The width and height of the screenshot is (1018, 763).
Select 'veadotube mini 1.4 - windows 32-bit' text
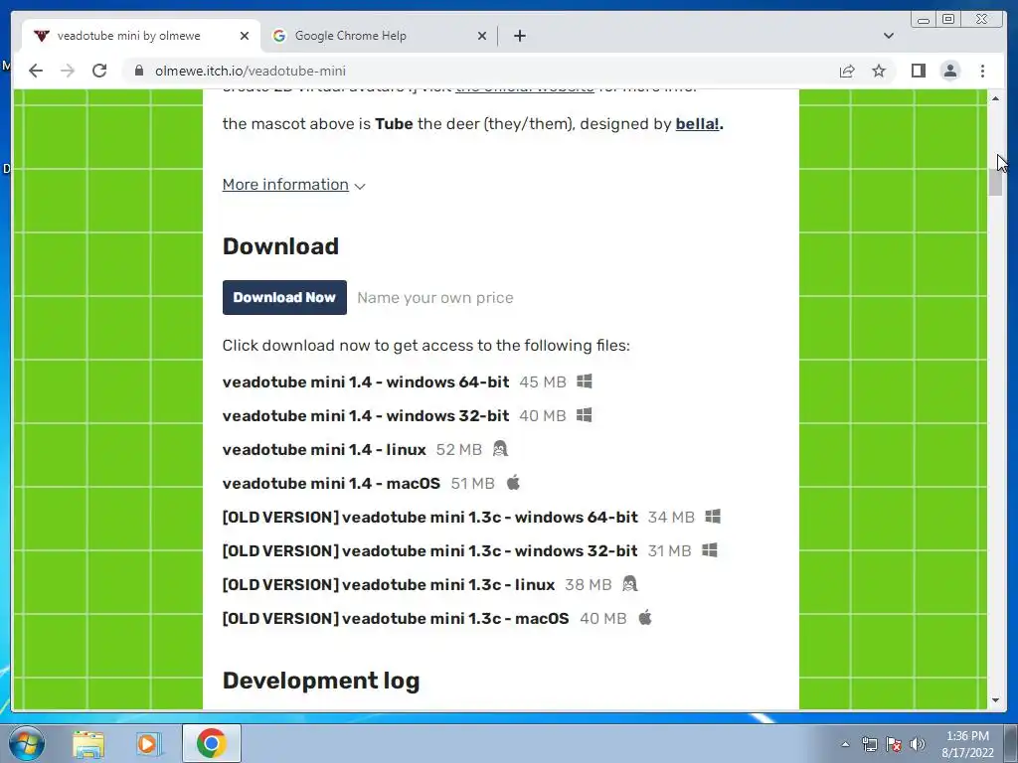366,416
